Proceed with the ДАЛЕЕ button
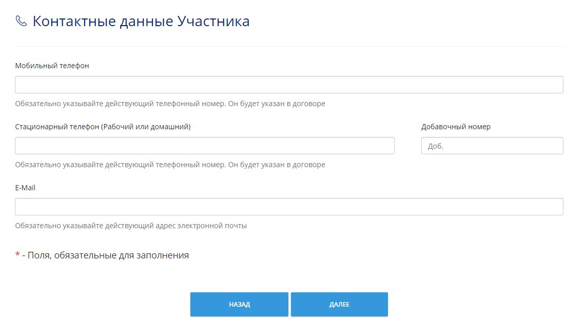 [339, 304]
